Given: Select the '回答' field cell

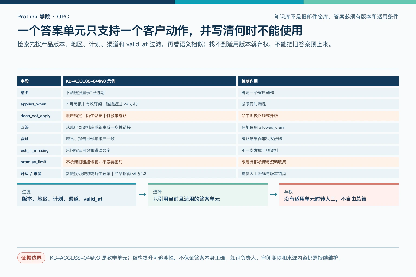Looking at the screenshot, I should pos(39,127).
